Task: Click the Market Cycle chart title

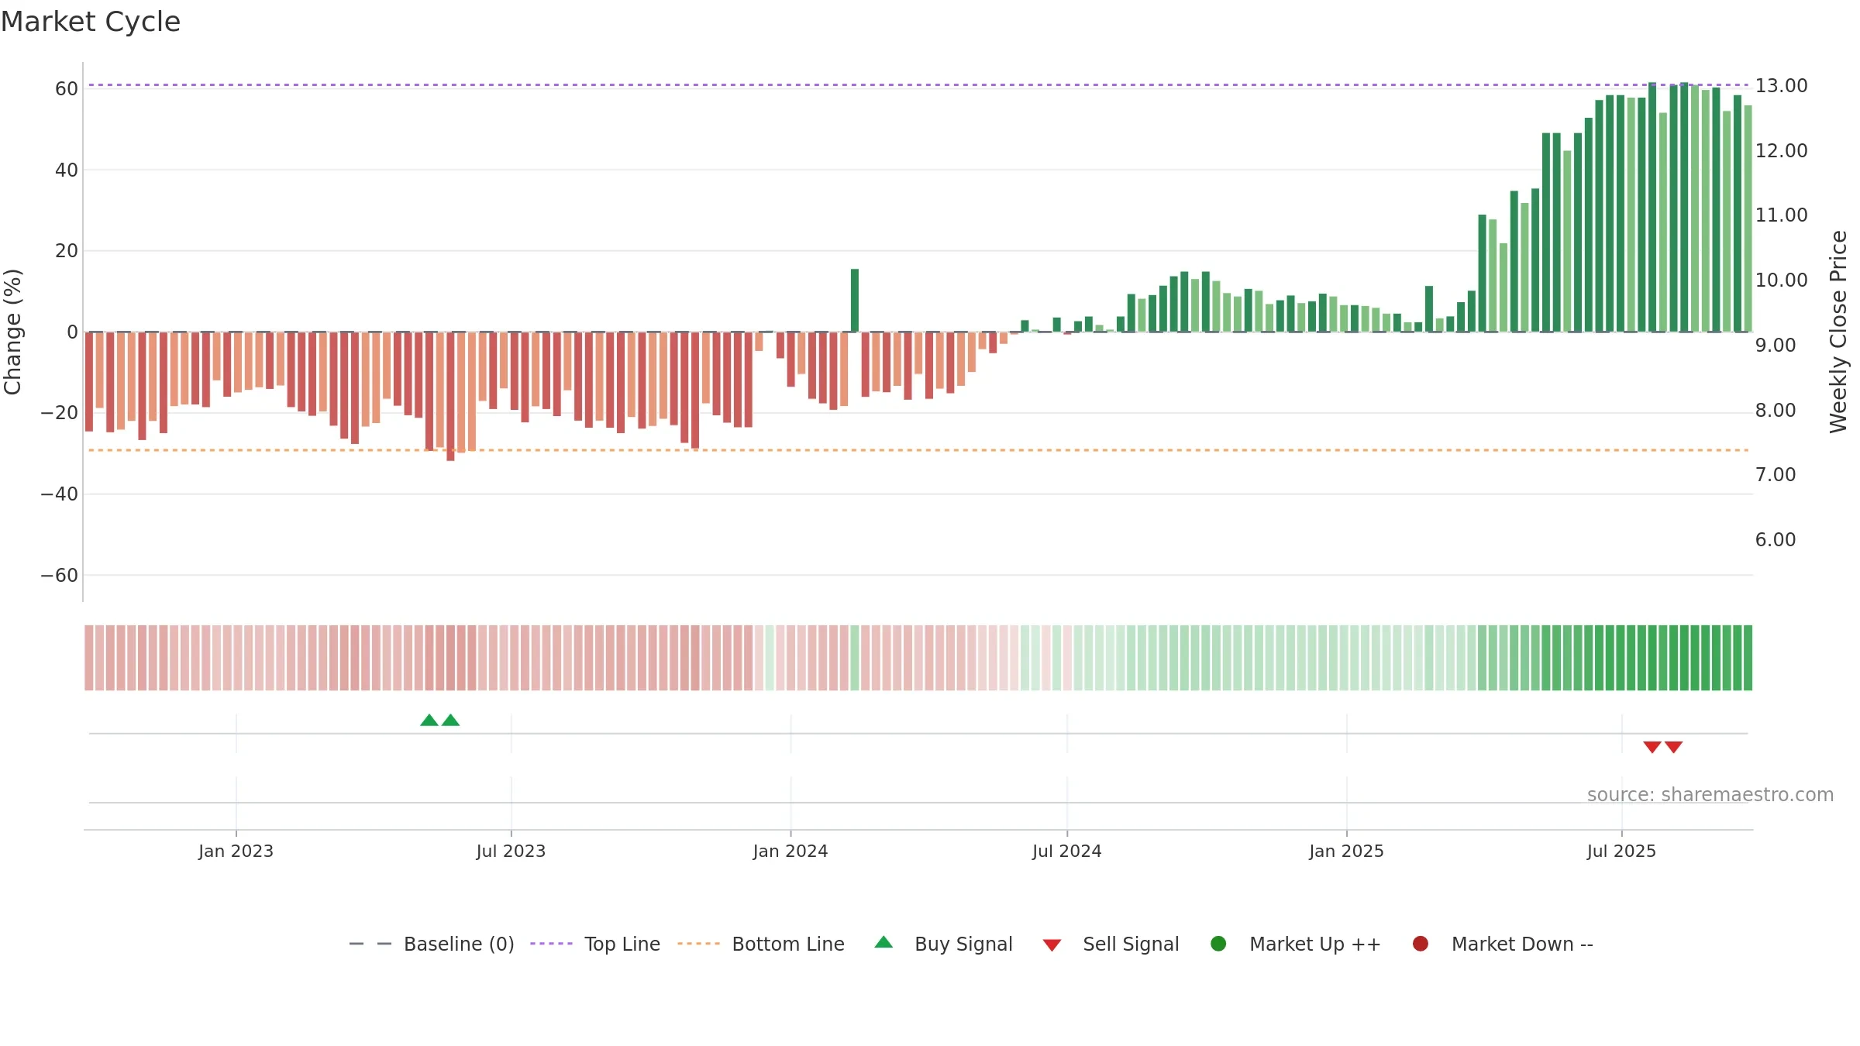Action: [91, 22]
